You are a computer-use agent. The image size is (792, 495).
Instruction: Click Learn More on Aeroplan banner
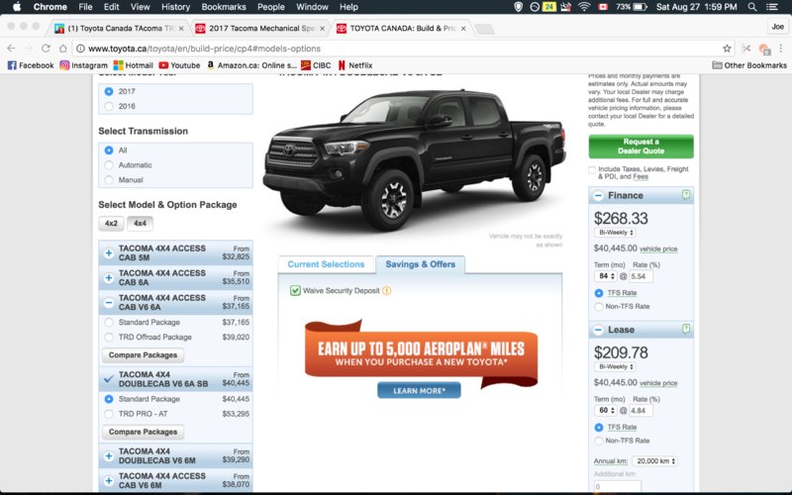click(419, 390)
